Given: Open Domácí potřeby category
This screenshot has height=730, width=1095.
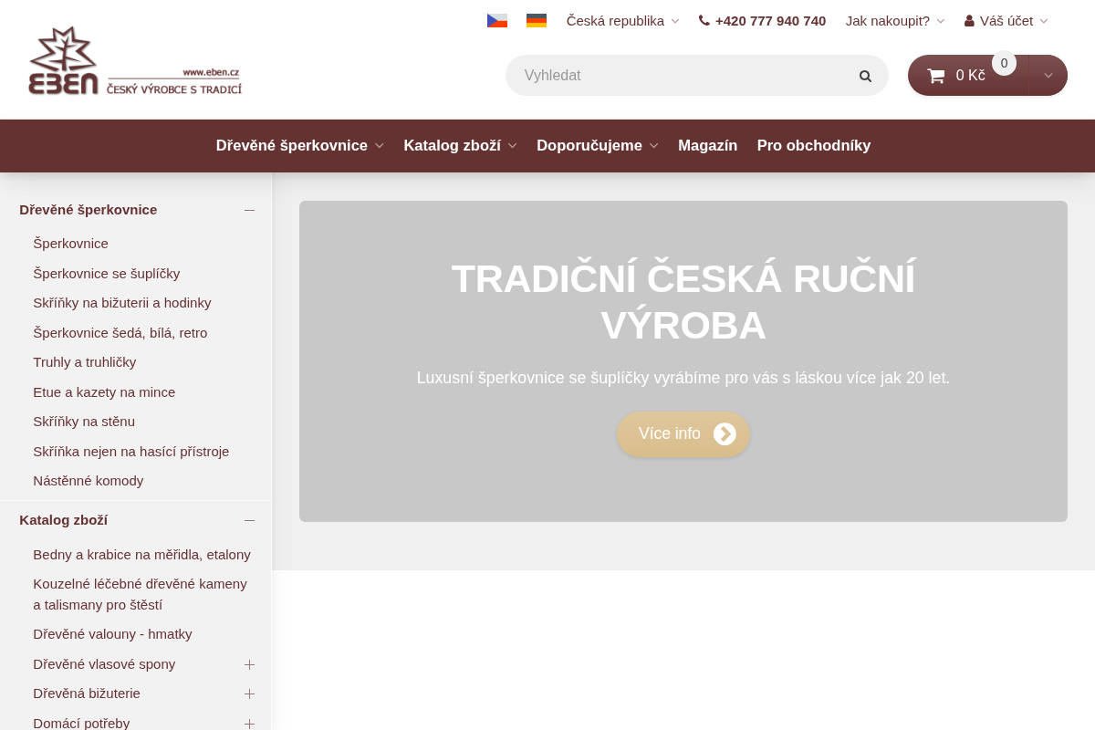Looking at the screenshot, I should pyautogui.click(x=81, y=724).
